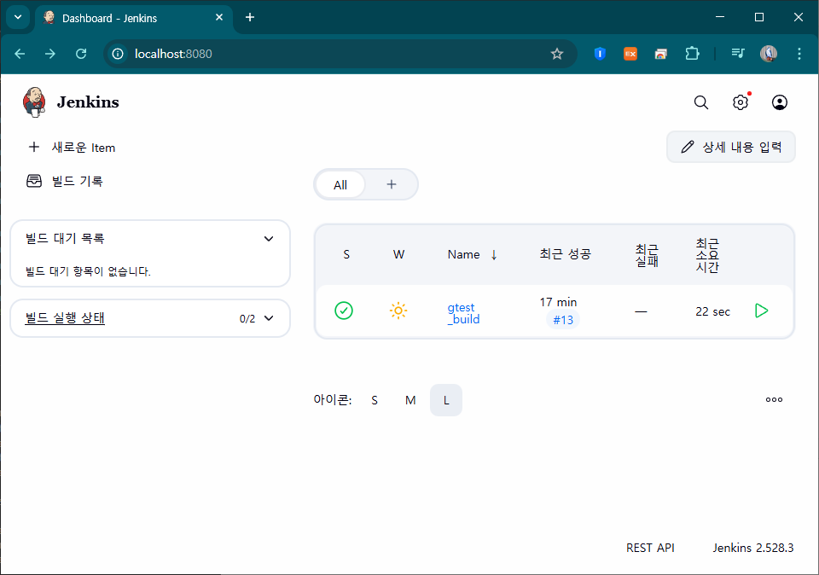Sort by the 최근 실패 column header
Image resolution: width=819 pixels, height=575 pixels.
(647, 255)
